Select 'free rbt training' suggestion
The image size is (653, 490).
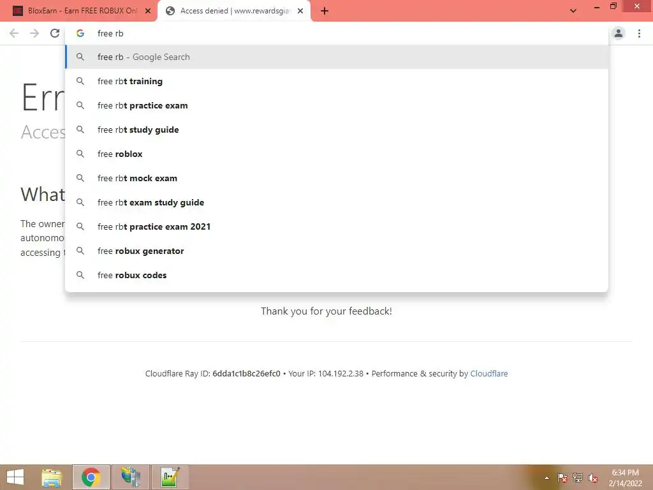pyautogui.click(x=337, y=81)
